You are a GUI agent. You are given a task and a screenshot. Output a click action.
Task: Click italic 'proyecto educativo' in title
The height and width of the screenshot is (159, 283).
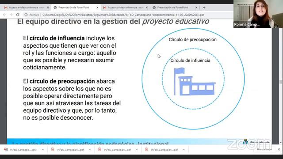176,22
